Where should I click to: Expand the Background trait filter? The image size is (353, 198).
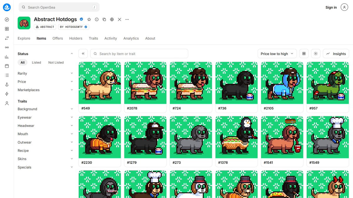pos(45,109)
